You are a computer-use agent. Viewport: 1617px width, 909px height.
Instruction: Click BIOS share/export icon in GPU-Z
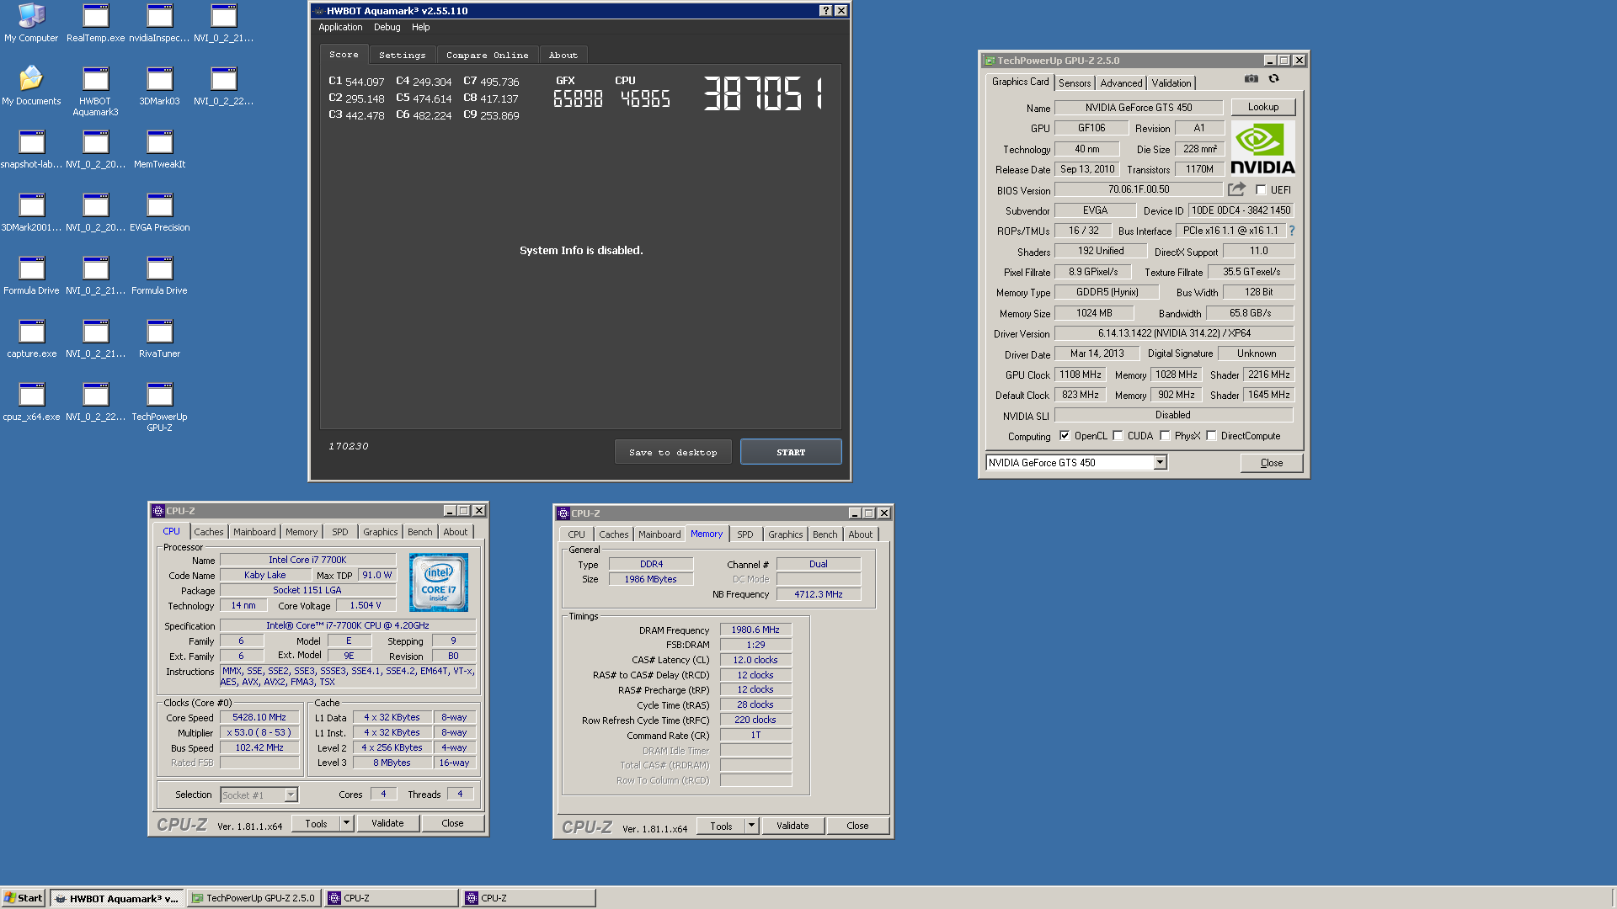(x=1236, y=189)
